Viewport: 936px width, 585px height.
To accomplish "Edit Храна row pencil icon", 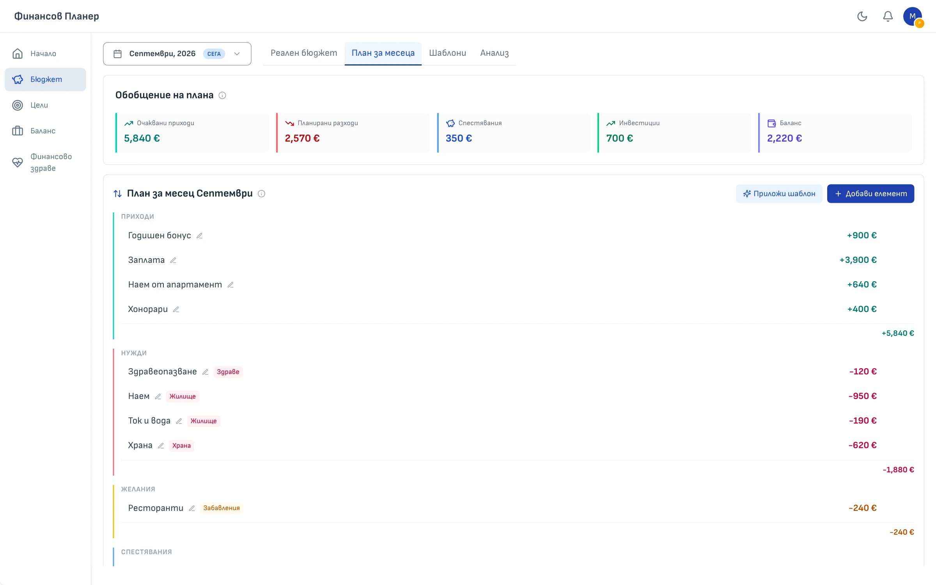I will 161,446.
